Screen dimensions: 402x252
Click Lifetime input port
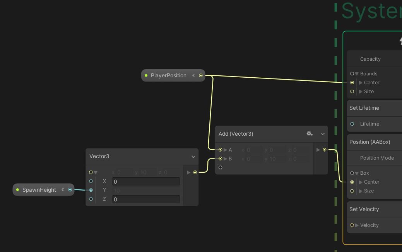point(352,124)
